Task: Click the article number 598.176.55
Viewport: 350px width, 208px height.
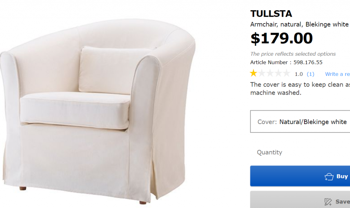Action: [x=308, y=62]
